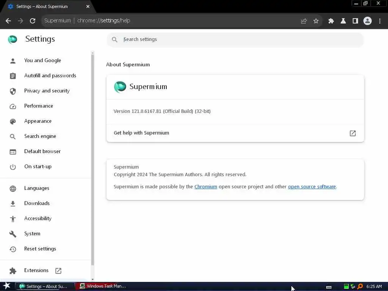The height and width of the screenshot is (291, 388).
Task: Open the Experiments flask icon
Action: pos(343,21)
